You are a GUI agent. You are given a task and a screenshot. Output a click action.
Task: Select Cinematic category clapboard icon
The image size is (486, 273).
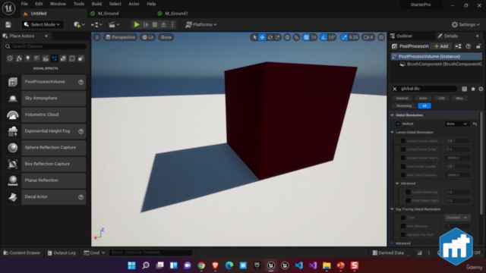tap(46, 58)
